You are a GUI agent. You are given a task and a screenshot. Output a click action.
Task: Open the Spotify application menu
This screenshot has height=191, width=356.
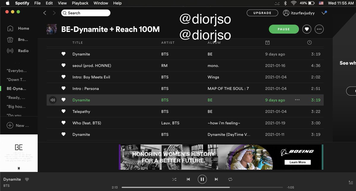point(22,3)
